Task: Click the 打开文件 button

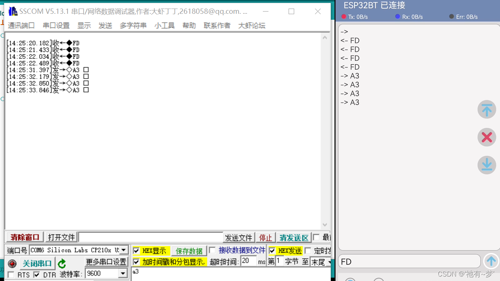Action: coord(62,237)
